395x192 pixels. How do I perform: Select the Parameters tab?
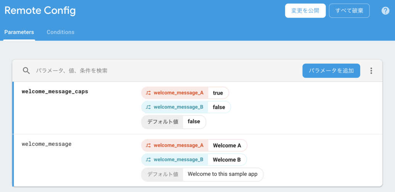(x=19, y=32)
